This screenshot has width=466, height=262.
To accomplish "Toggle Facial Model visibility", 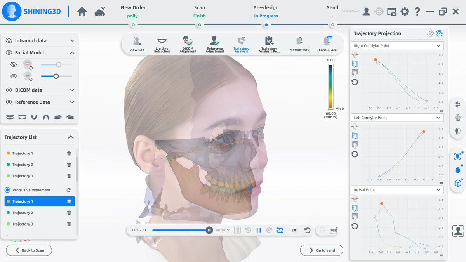I will point(9,52).
